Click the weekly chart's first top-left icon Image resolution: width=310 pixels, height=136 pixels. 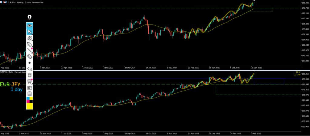pyautogui.click(x=1, y=2)
